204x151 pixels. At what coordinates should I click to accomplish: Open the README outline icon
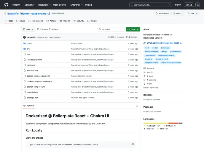click(136, 106)
